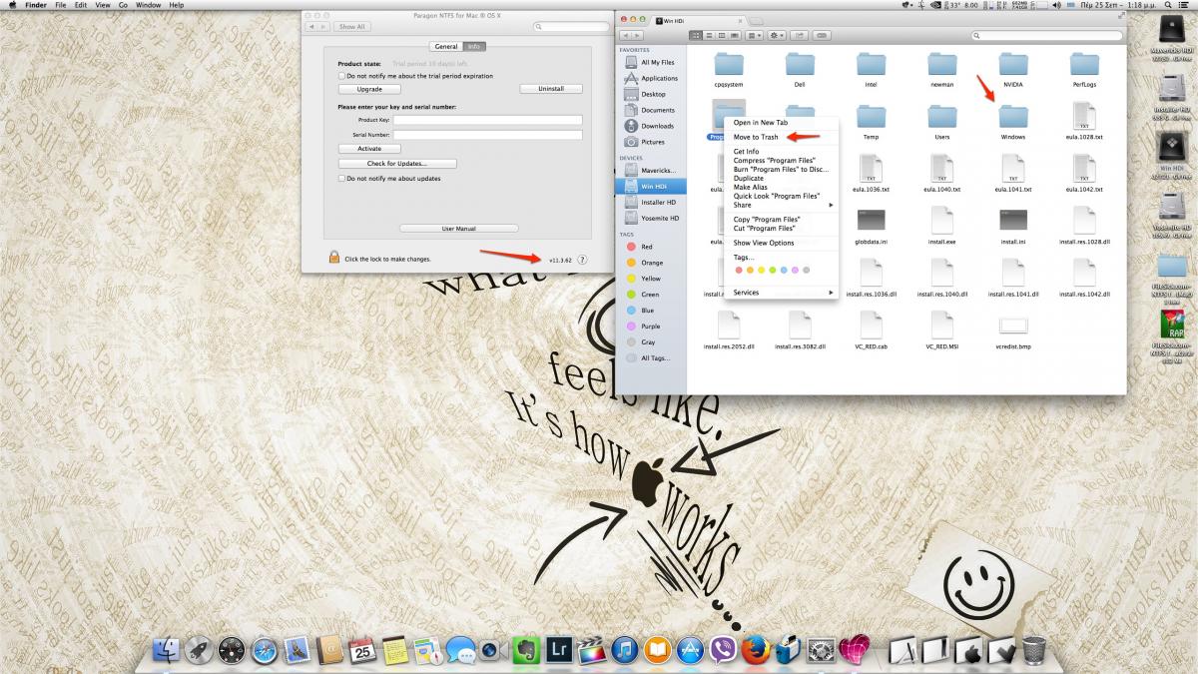Open a new Finder tab with plus button
The height and width of the screenshot is (674, 1198).
click(x=757, y=20)
